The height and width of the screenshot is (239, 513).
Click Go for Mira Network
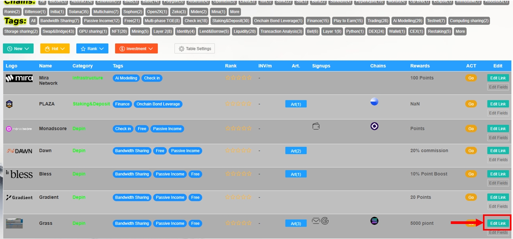coord(471,78)
